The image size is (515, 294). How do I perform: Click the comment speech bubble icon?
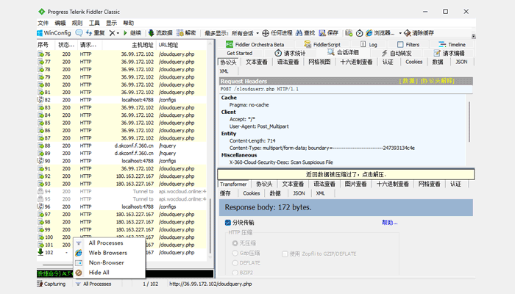coord(79,33)
